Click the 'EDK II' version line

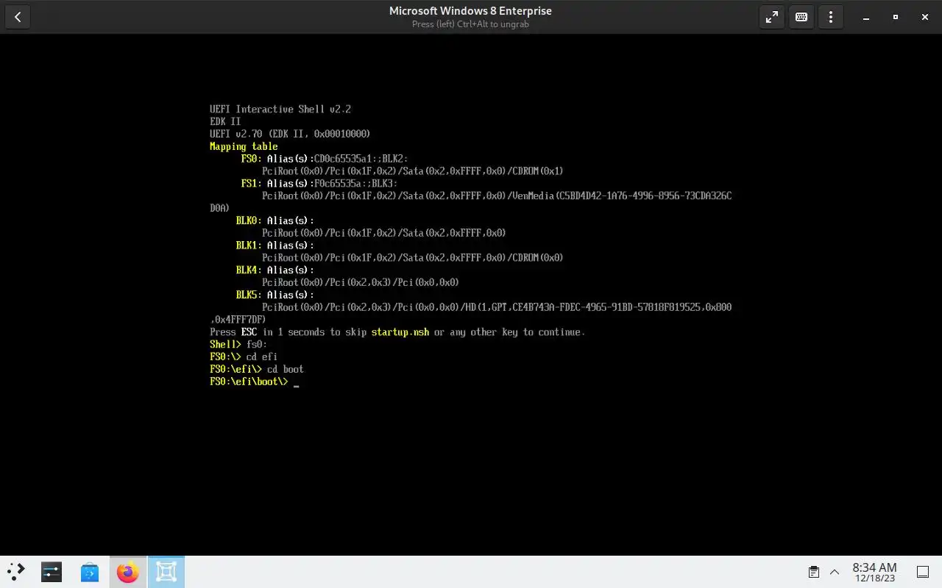(225, 121)
